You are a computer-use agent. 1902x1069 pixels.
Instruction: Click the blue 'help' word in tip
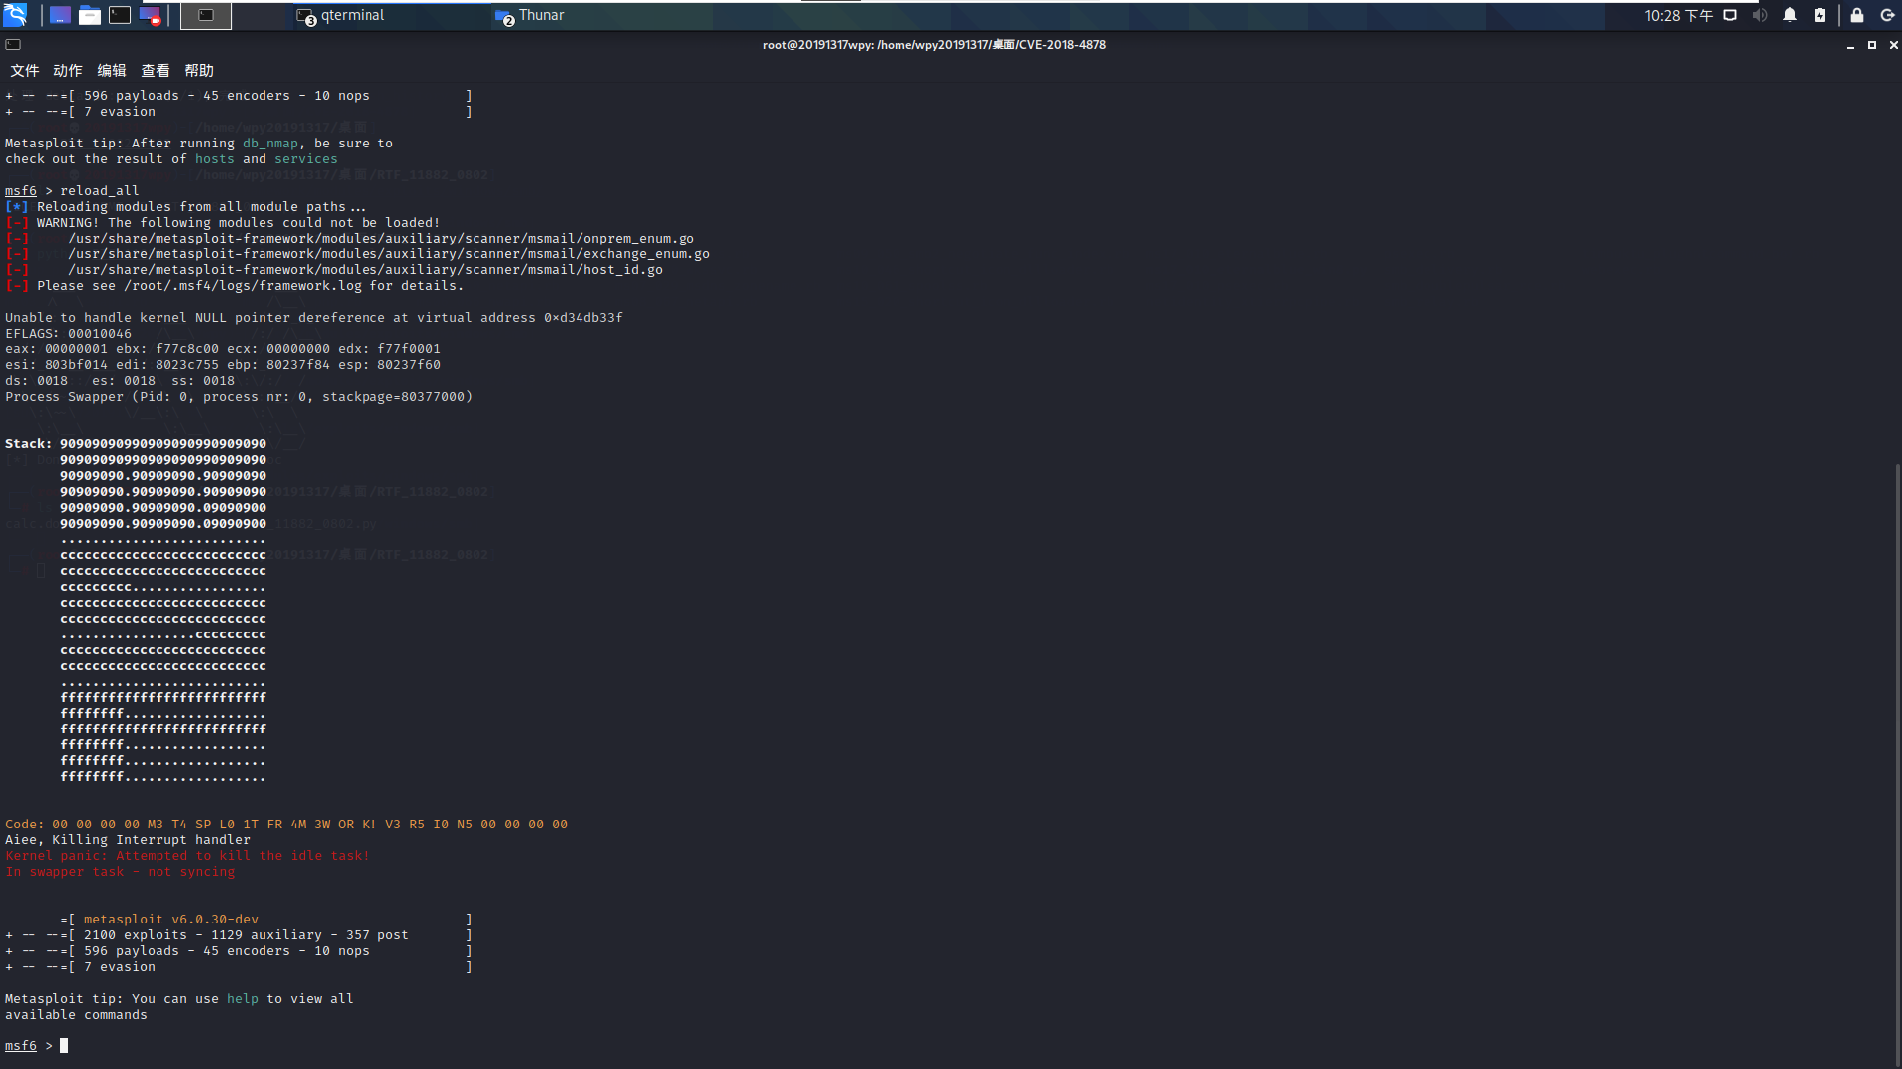click(x=243, y=999)
